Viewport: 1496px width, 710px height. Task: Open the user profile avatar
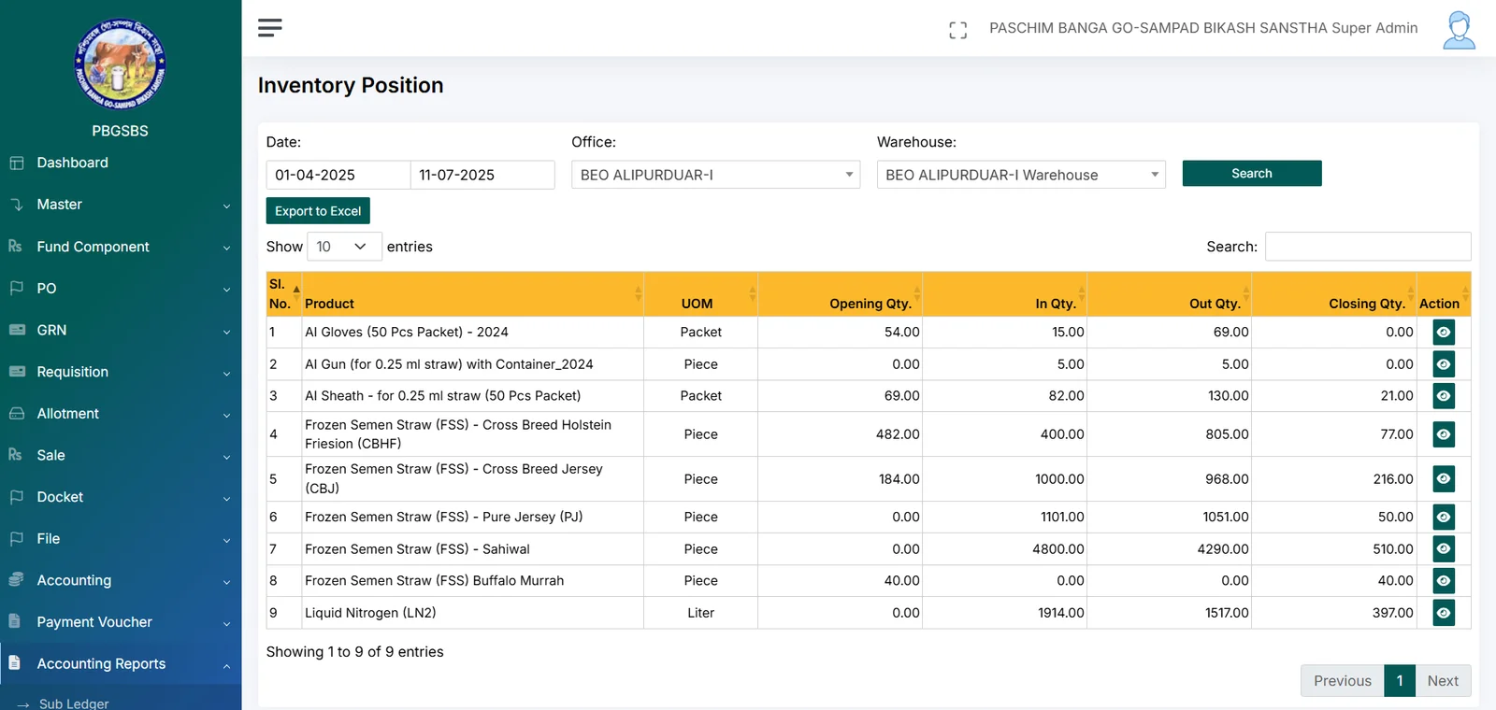(x=1458, y=30)
